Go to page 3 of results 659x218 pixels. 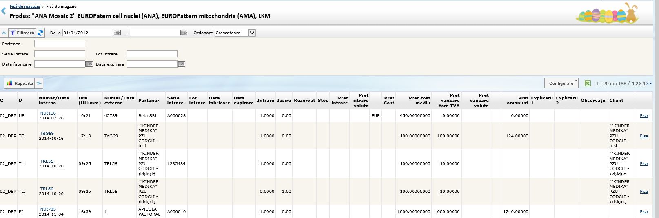click(641, 84)
